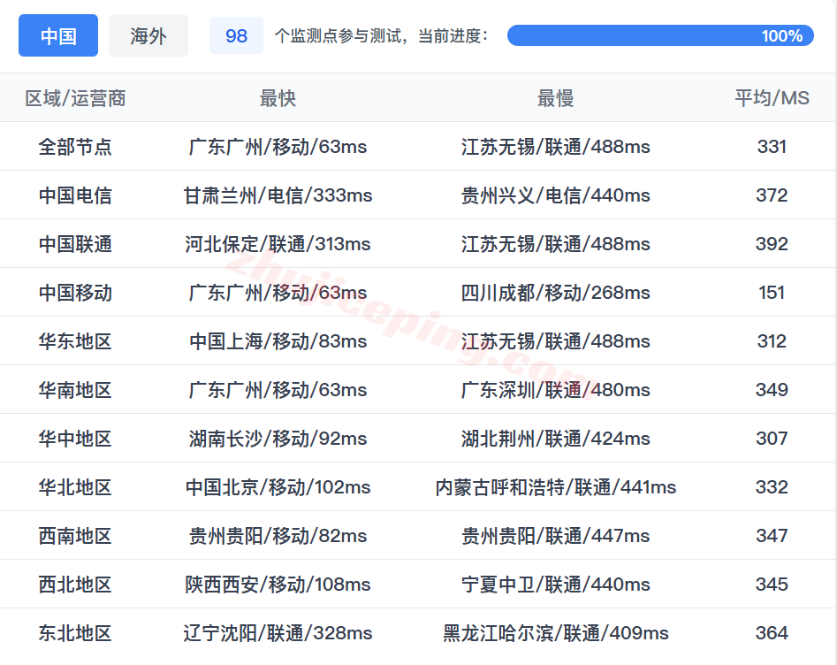
Task: Select the 中国电信 row label
Action: coord(75,195)
